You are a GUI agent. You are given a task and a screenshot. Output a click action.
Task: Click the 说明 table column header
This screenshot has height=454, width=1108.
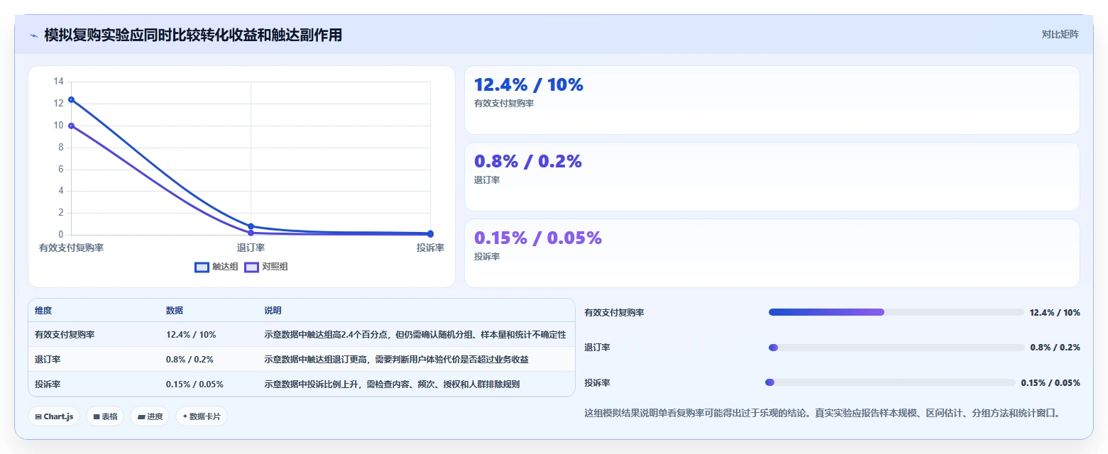[x=273, y=311]
